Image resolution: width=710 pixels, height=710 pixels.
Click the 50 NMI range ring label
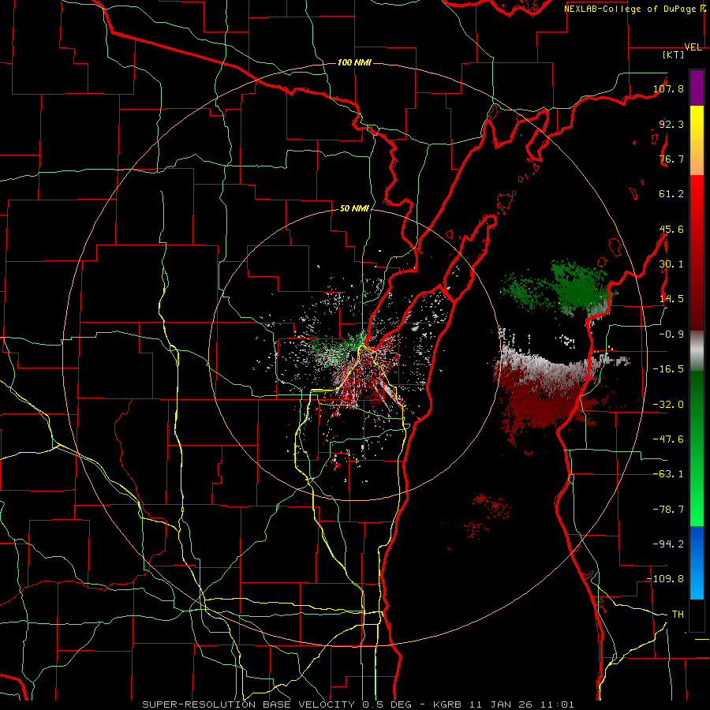pyautogui.click(x=354, y=209)
